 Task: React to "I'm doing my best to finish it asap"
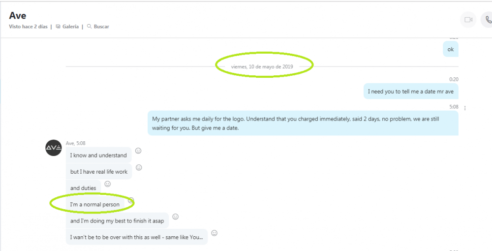[175, 217]
